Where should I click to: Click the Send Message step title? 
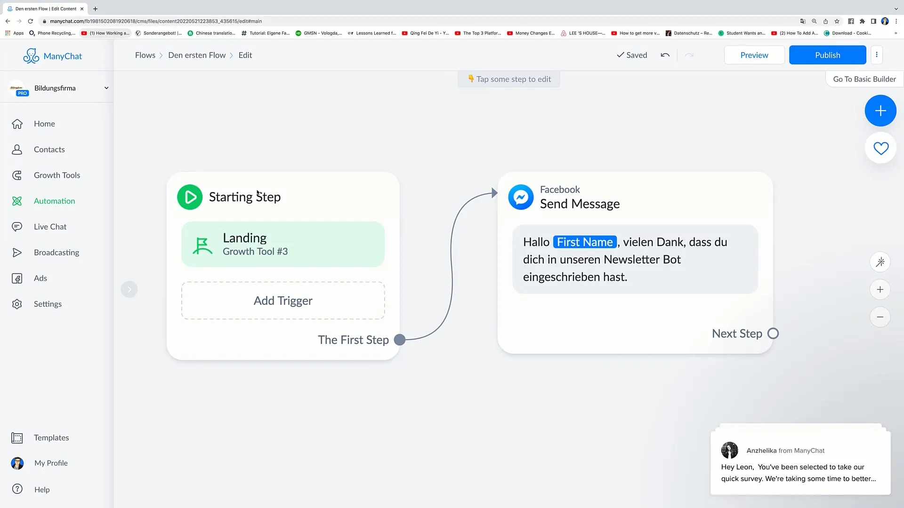(x=580, y=204)
